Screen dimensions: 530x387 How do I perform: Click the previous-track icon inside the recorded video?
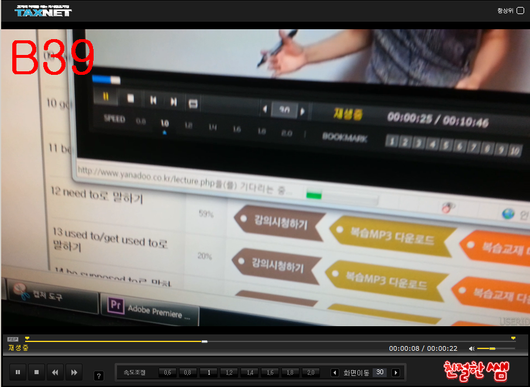click(x=153, y=101)
